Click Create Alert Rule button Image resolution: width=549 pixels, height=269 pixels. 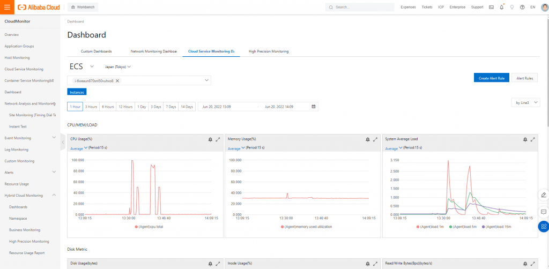point(492,78)
